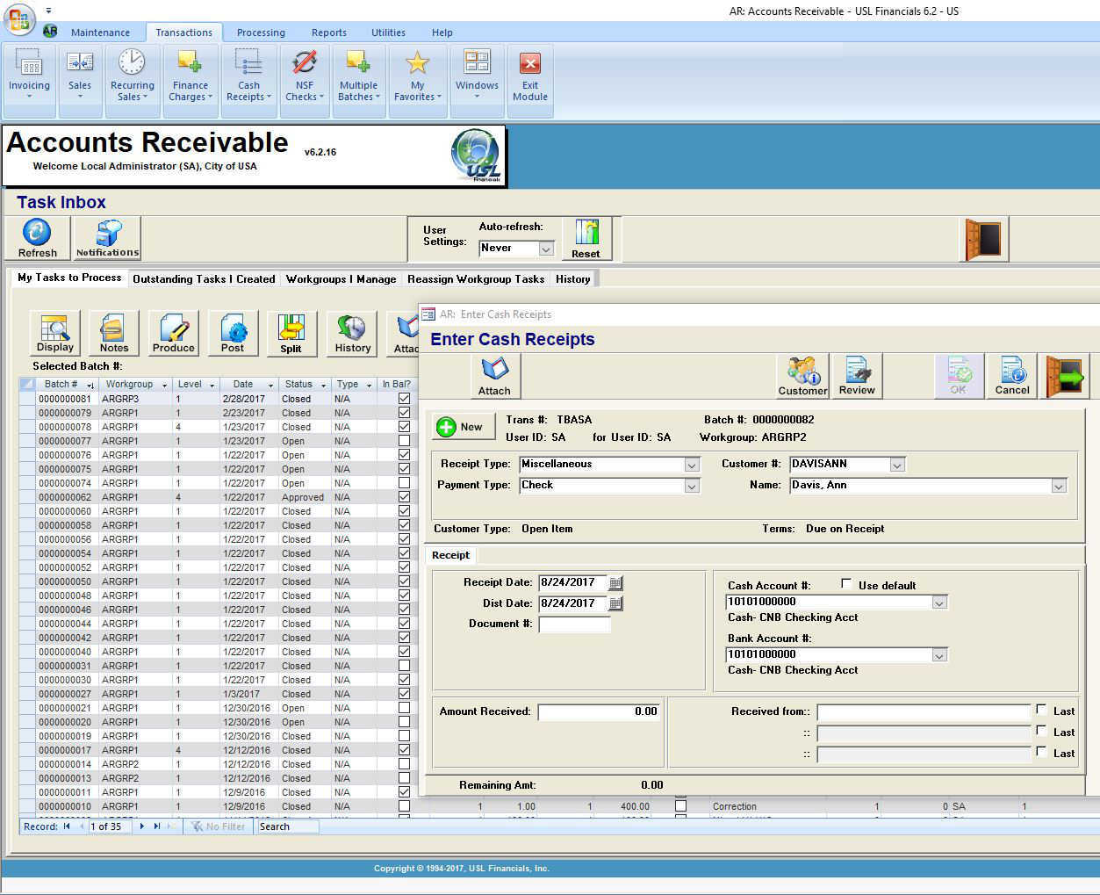Open the application orb menu button
The image size is (1100, 895).
point(19,18)
